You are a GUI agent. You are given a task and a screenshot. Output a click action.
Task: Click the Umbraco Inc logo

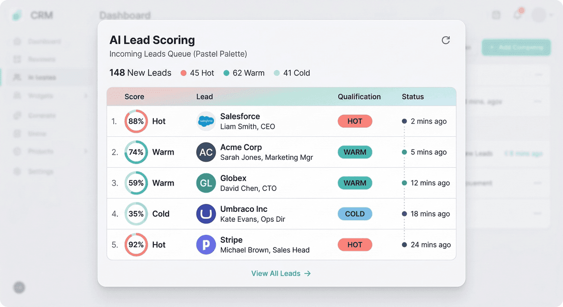(205, 214)
